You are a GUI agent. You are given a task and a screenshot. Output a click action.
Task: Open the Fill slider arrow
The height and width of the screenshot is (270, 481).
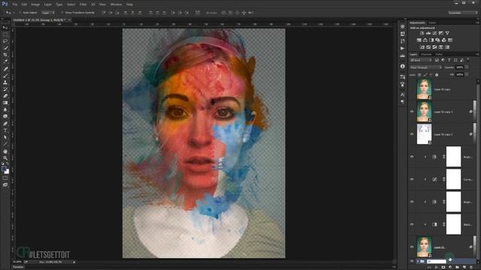point(467,75)
